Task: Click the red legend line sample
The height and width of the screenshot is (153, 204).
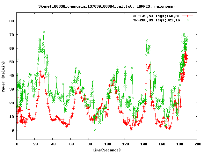Action: [187, 16]
